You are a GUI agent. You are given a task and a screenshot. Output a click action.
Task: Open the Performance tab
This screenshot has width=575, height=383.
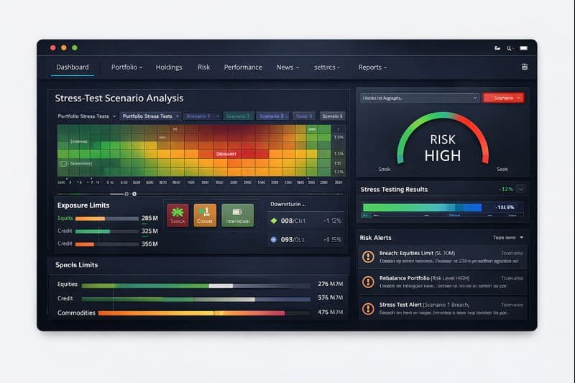(243, 67)
